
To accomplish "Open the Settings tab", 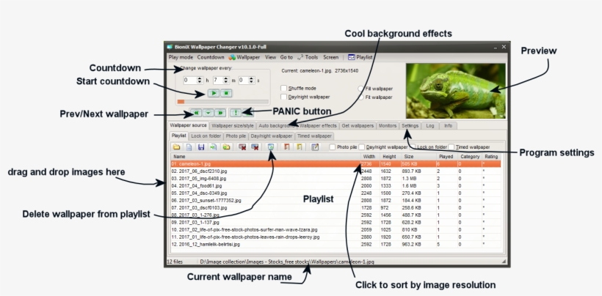I will tap(410, 125).
